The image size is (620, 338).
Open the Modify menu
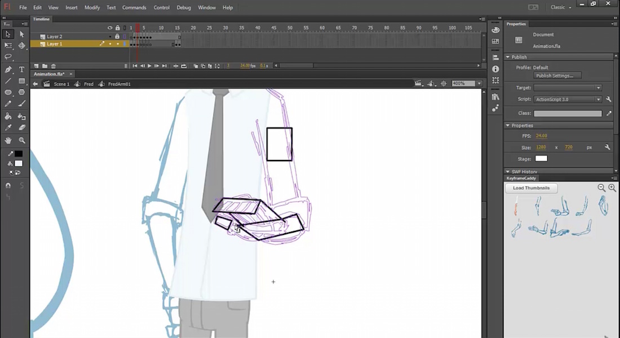pyautogui.click(x=92, y=8)
